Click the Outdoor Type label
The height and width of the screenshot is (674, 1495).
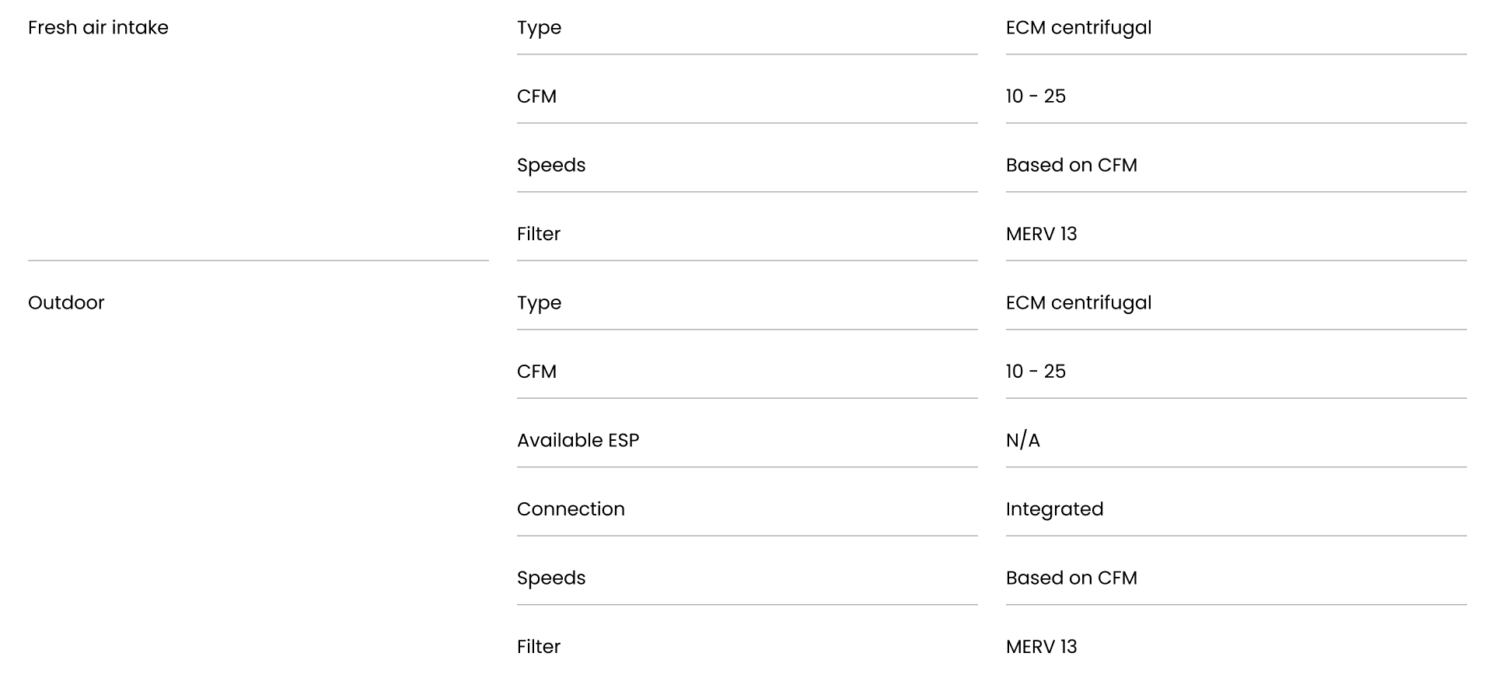pos(539,303)
